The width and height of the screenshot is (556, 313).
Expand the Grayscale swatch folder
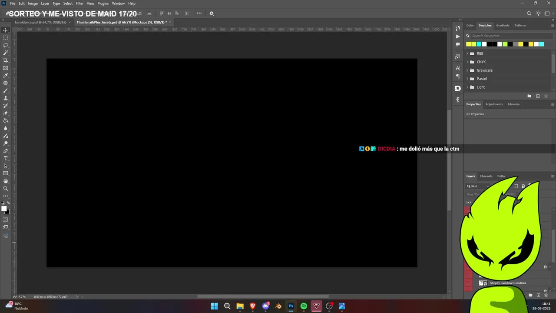(467, 70)
